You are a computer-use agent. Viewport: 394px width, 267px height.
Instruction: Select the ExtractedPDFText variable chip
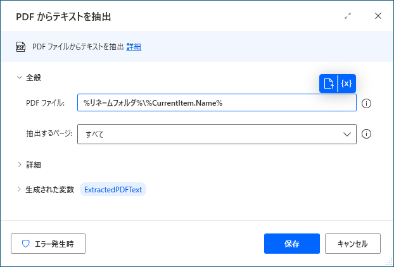coord(113,189)
